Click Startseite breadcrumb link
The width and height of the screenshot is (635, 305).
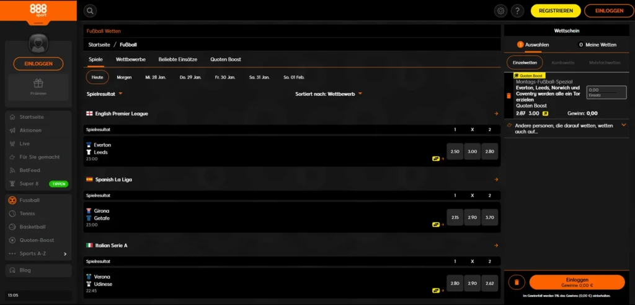[99, 45]
